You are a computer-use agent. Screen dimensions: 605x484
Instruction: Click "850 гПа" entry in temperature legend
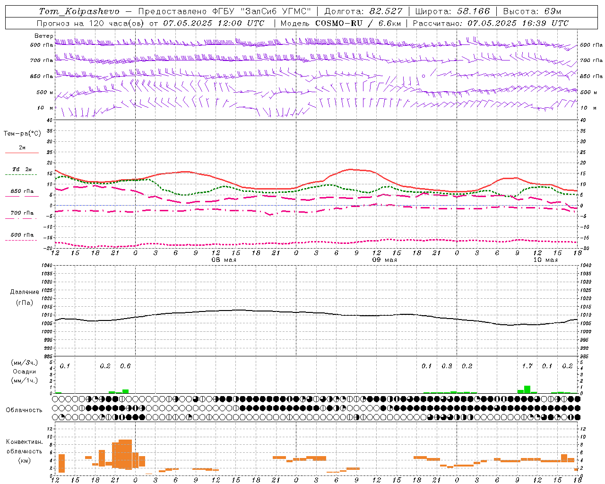coord(22,191)
